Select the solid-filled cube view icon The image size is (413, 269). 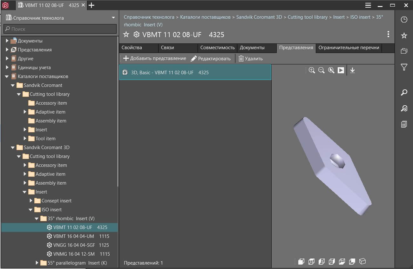tap(301, 261)
